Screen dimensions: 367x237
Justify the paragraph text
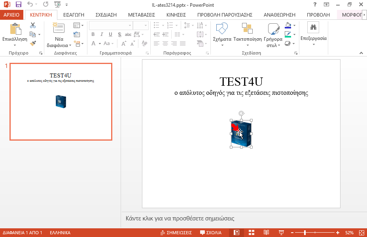(183, 43)
